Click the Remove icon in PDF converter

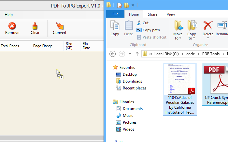[12, 26]
